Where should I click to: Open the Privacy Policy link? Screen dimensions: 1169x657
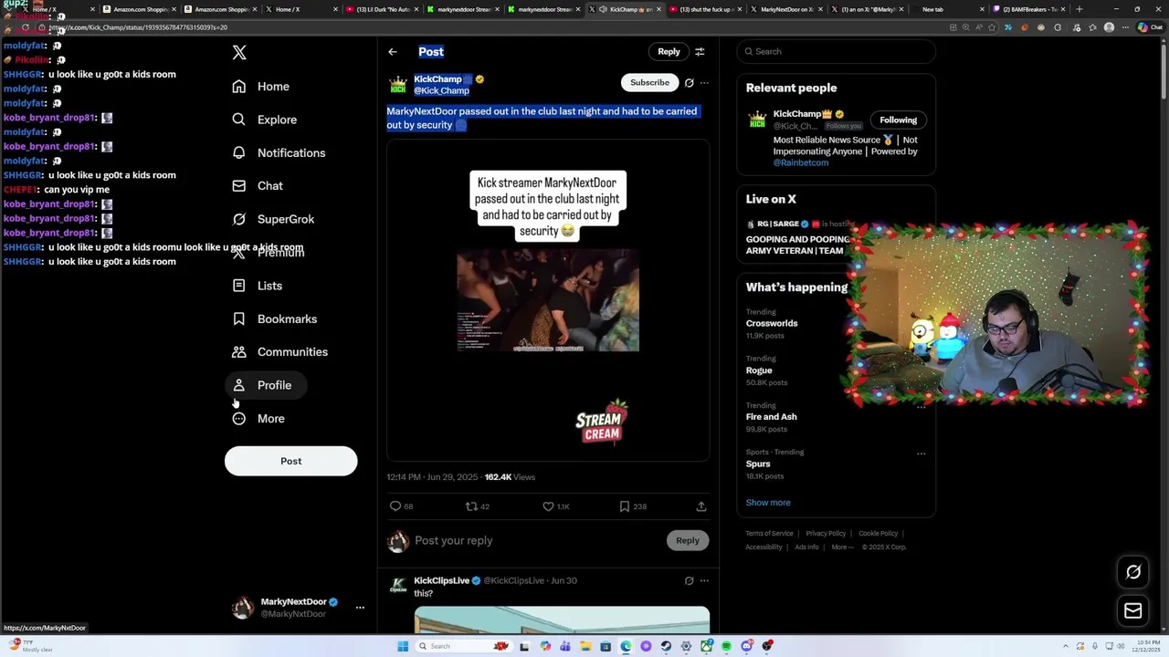point(826,534)
